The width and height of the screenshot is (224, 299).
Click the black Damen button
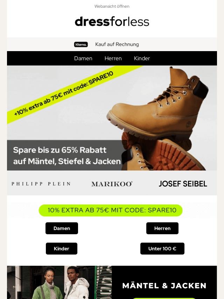(x=62, y=228)
